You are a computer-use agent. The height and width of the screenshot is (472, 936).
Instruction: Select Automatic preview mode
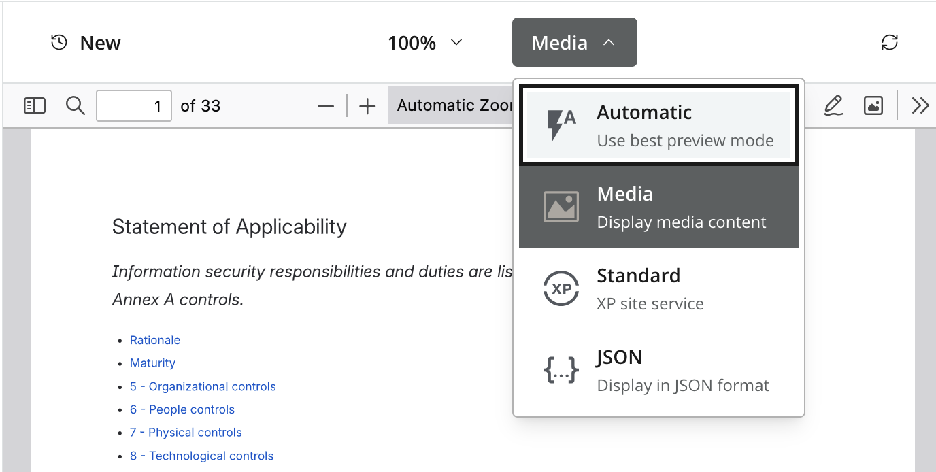[658, 125]
